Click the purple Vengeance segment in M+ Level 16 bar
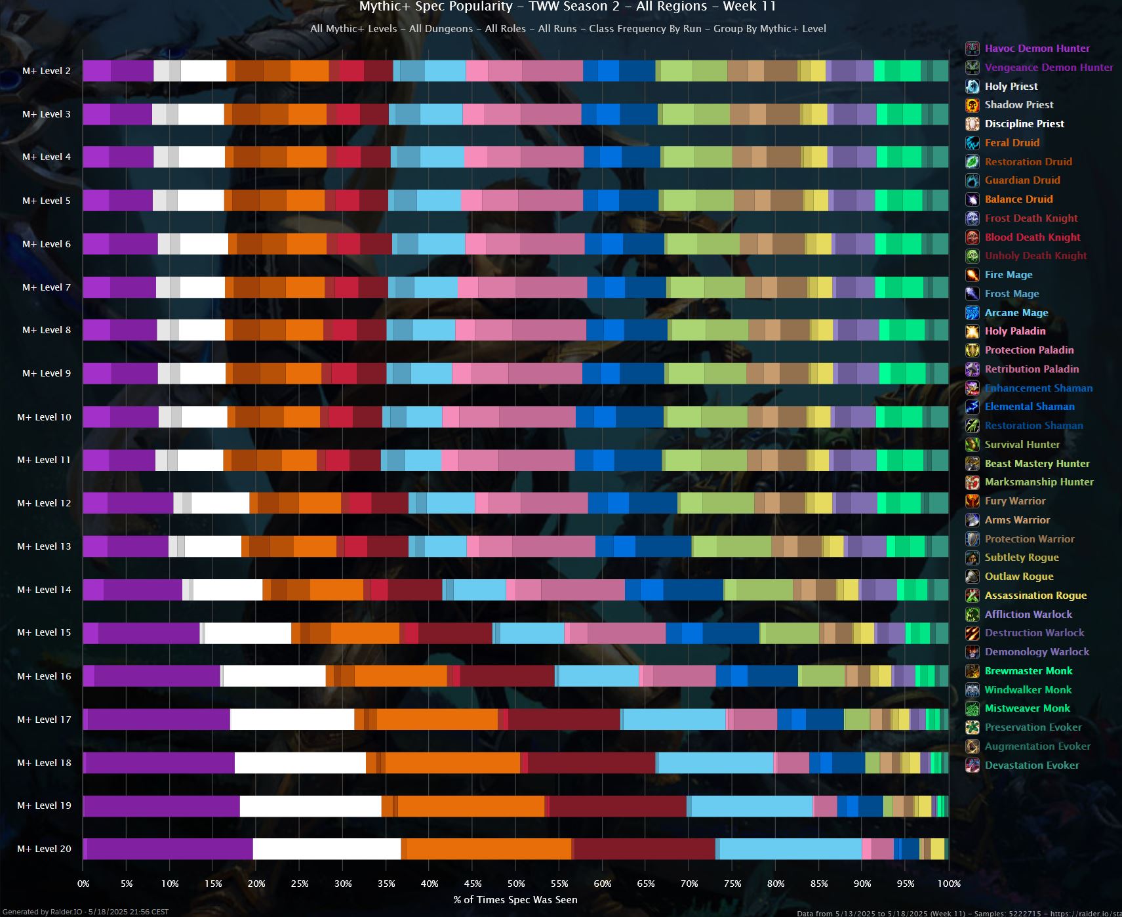Image resolution: width=1122 pixels, height=917 pixels. click(x=157, y=676)
